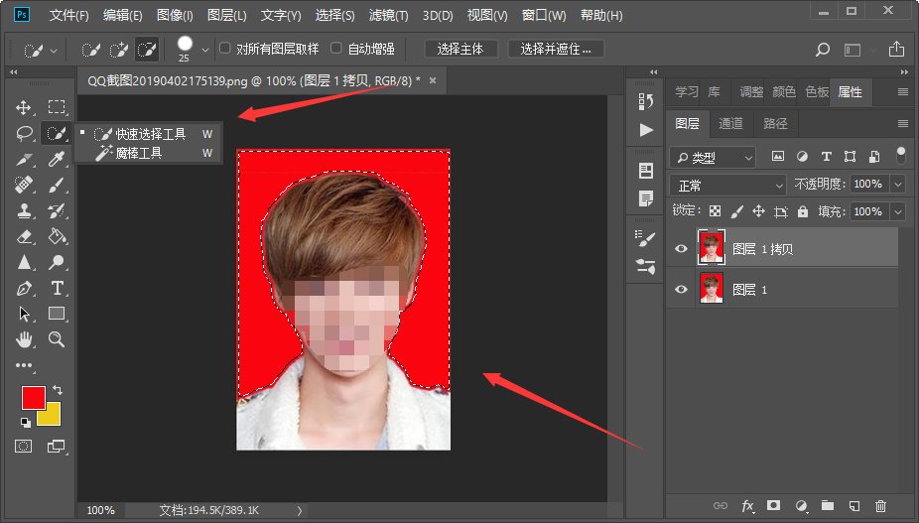Toggle Quick Mask mode icon
Viewport: 919px width, 523px height.
(x=24, y=447)
